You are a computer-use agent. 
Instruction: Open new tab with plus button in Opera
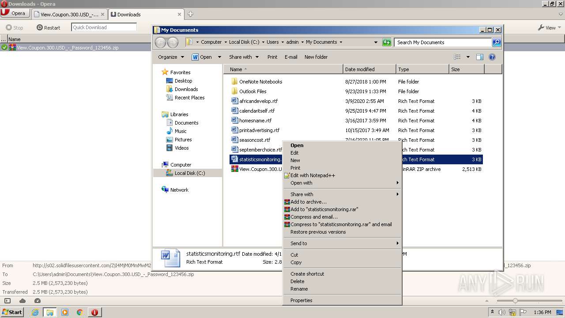click(190, 14)
